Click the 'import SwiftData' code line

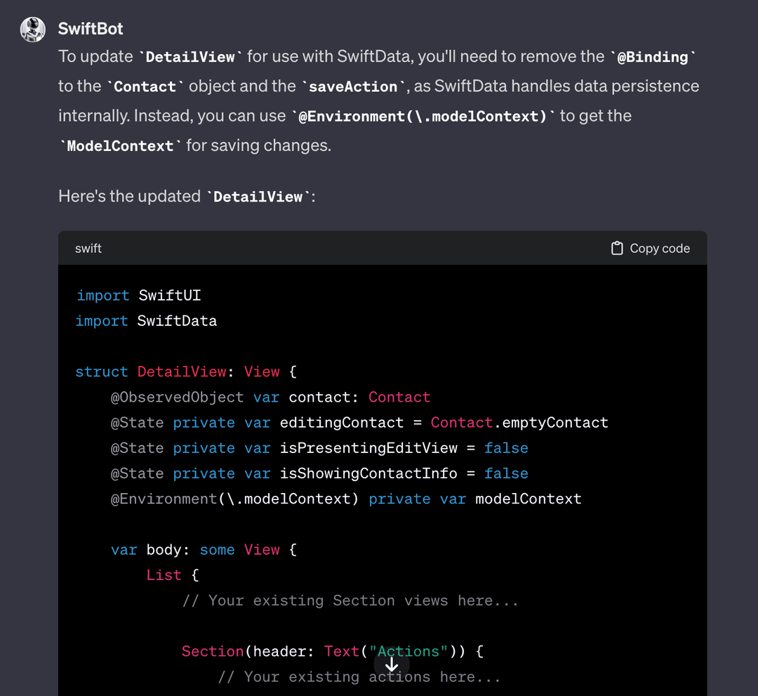tap(147, 321)
